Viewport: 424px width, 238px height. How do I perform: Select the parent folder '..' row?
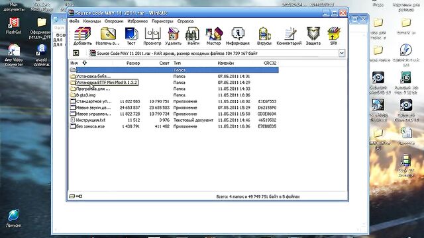(x=174, y=70)
